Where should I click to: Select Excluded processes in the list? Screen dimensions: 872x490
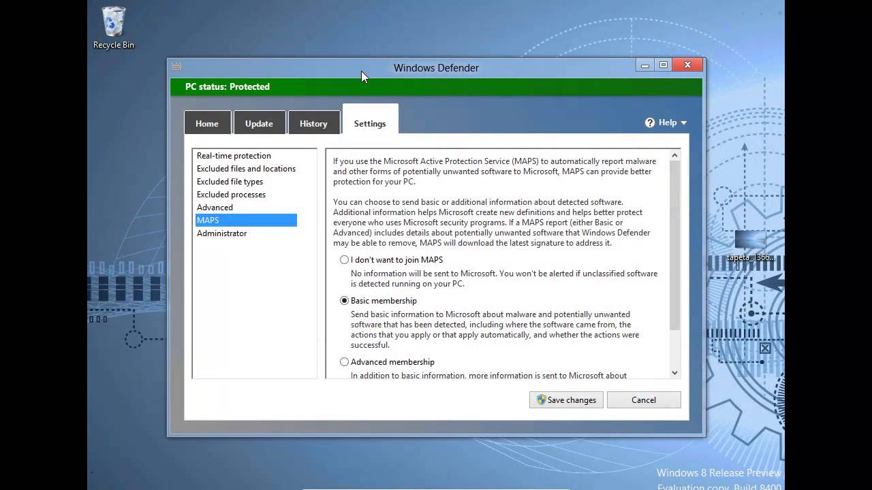tap(231, 195)
